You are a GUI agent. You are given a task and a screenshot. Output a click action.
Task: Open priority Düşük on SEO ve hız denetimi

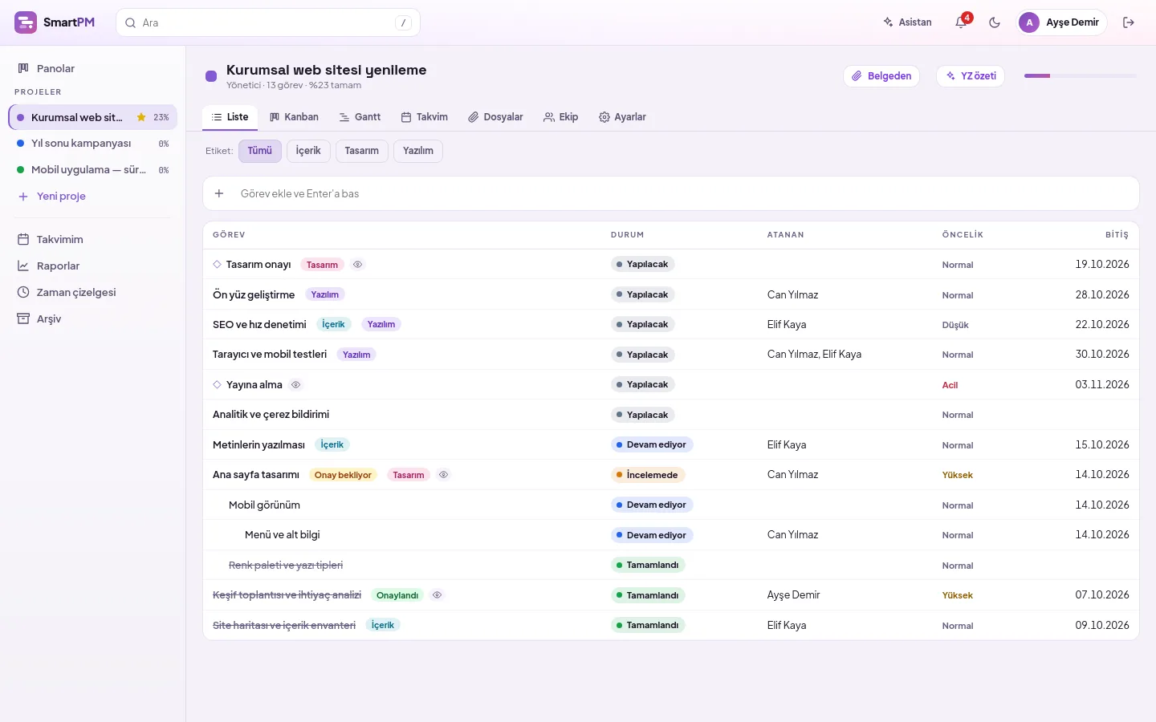pos(955,325)
